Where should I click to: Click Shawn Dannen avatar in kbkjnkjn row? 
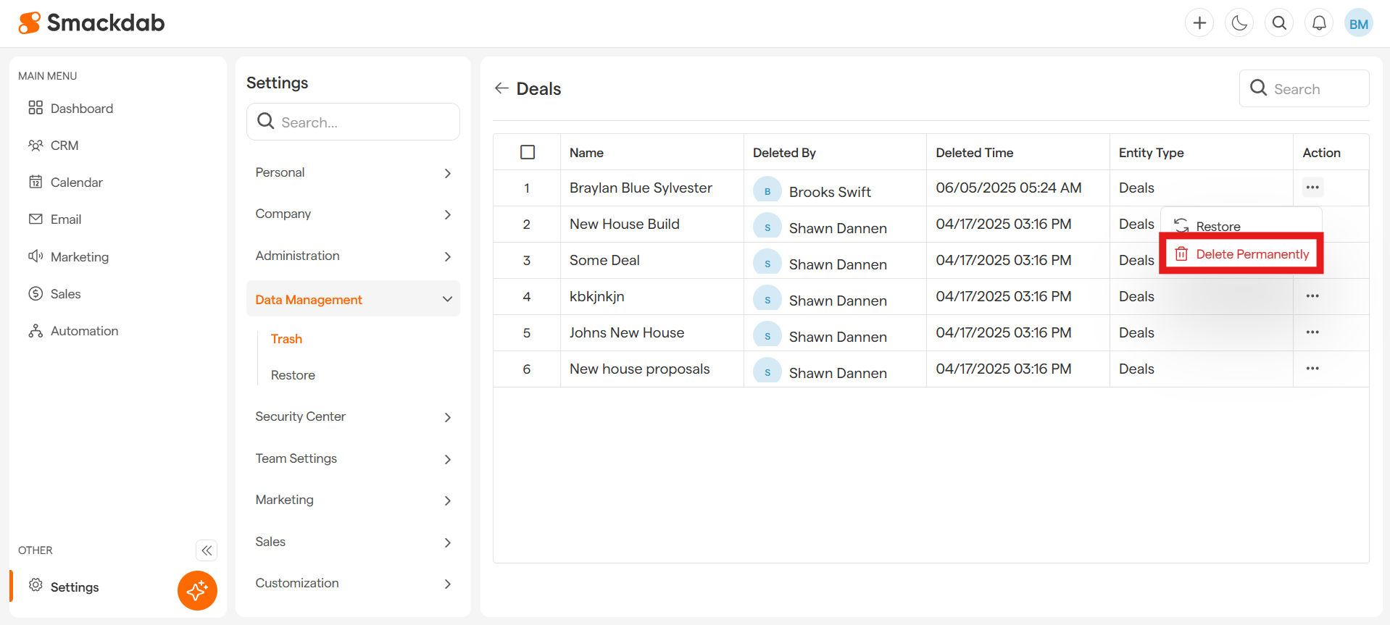point(767,299)
